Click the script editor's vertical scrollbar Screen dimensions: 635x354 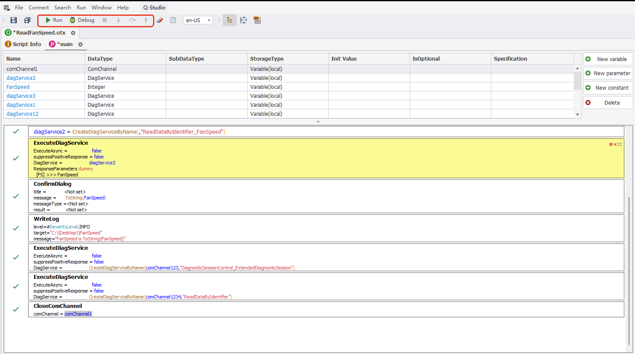click(x=629, y=271)
